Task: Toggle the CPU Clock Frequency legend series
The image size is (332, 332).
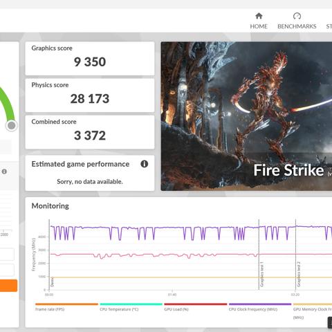Action: (260, 307)
